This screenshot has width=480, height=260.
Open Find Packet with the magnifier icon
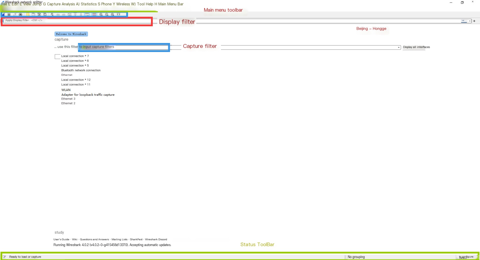point(52,14)
